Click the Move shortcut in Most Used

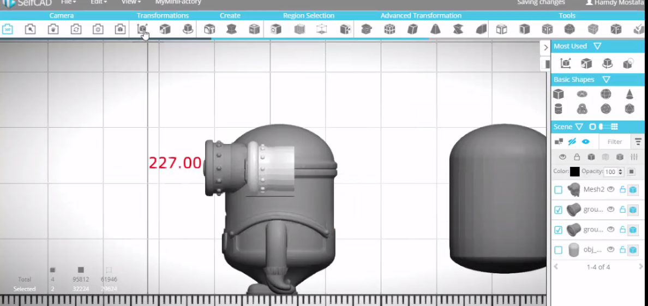coord(565,63)
